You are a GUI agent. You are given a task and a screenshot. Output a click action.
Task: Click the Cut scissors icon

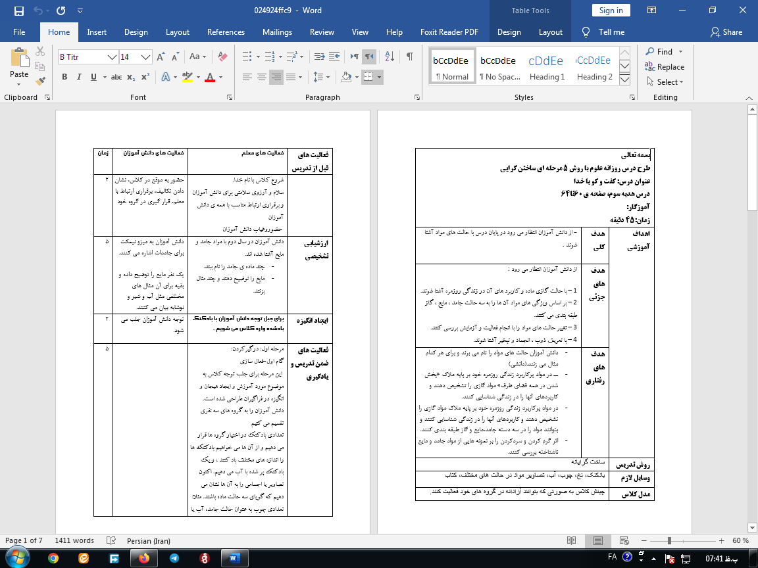[x=41, y=51]
